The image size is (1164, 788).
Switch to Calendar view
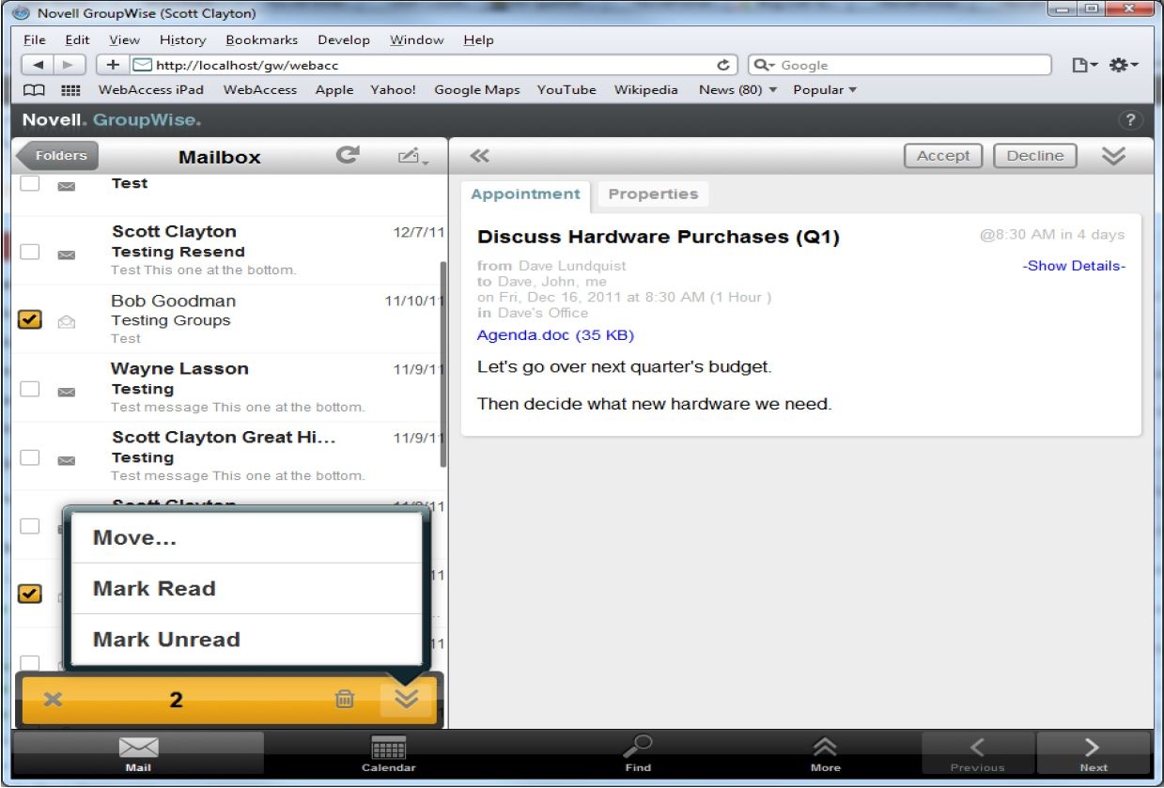(x=389, y=753)
